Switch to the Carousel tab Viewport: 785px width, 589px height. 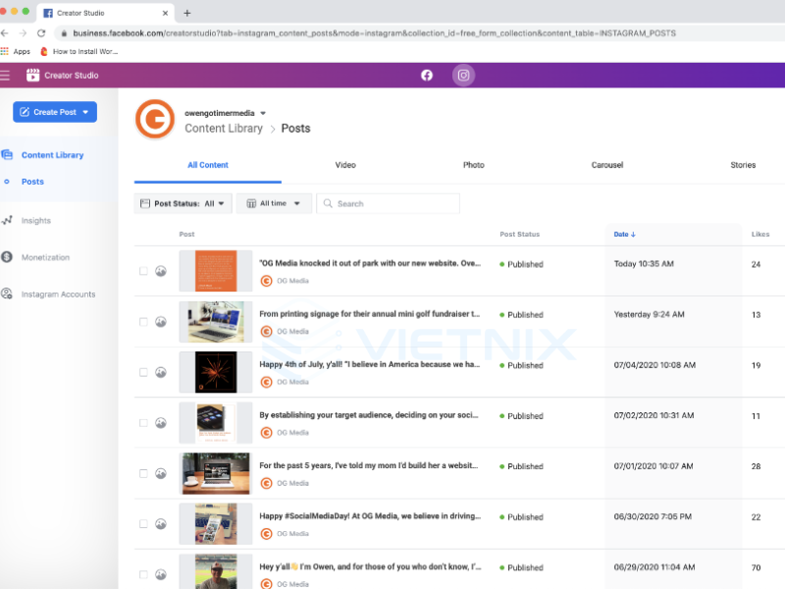(607, 165)
